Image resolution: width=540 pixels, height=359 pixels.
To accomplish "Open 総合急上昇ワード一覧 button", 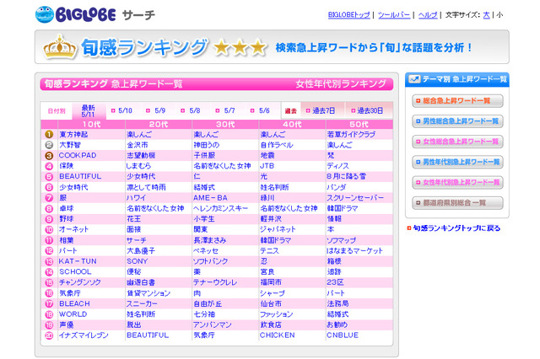I will [x=457, y=101].
